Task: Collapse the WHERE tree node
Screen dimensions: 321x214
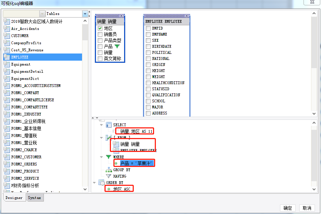Action: [101, 157]
